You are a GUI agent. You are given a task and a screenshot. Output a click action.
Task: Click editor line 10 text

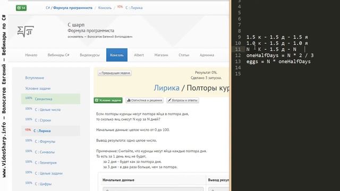click(x=277, y=43)
